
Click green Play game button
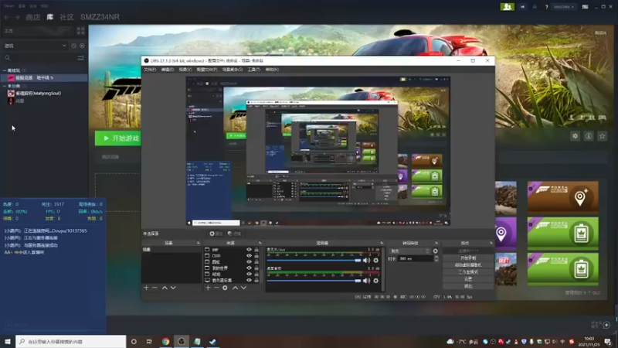pos(118,138)
